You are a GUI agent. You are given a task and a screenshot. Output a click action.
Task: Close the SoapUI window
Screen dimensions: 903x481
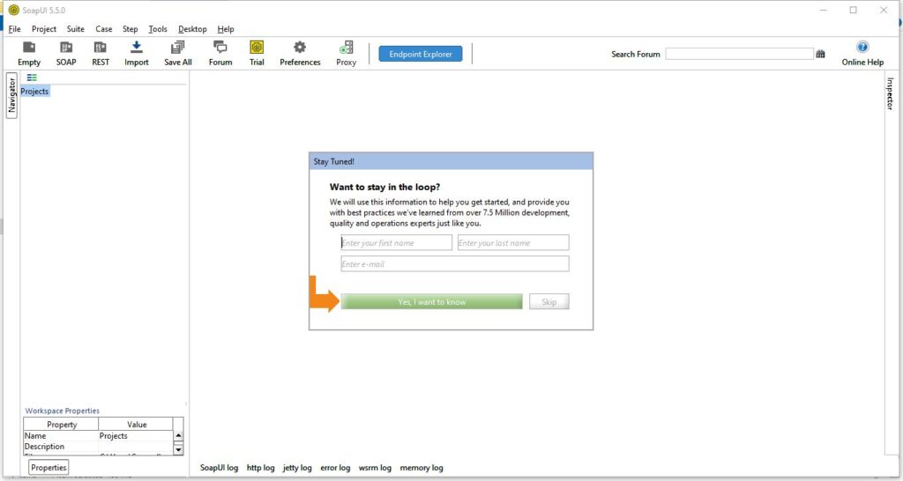coord(884,10)
